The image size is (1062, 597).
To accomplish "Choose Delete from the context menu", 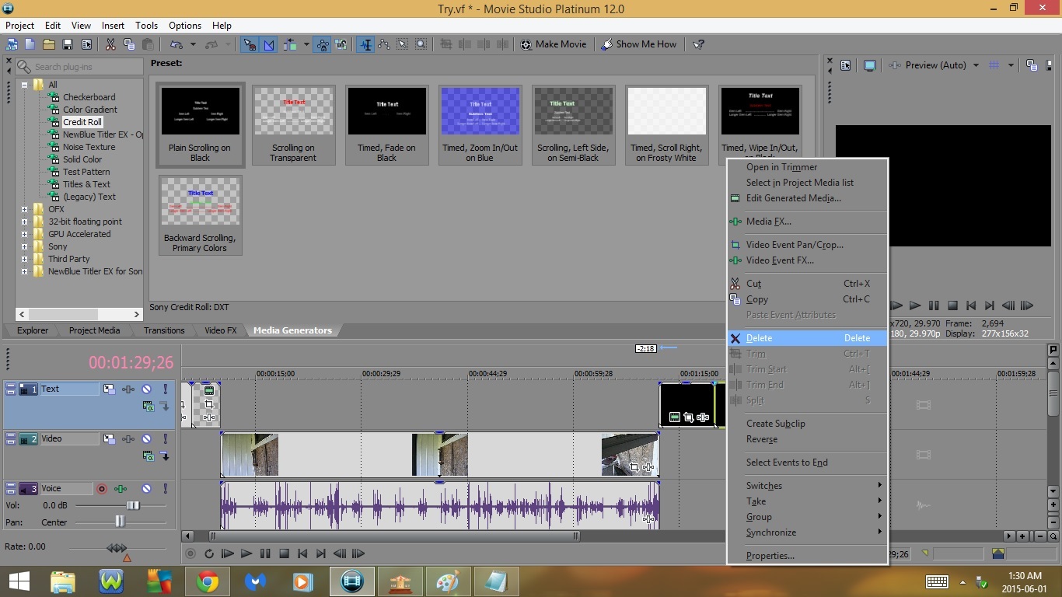I will pyautogui.click(x=807, y=338).
